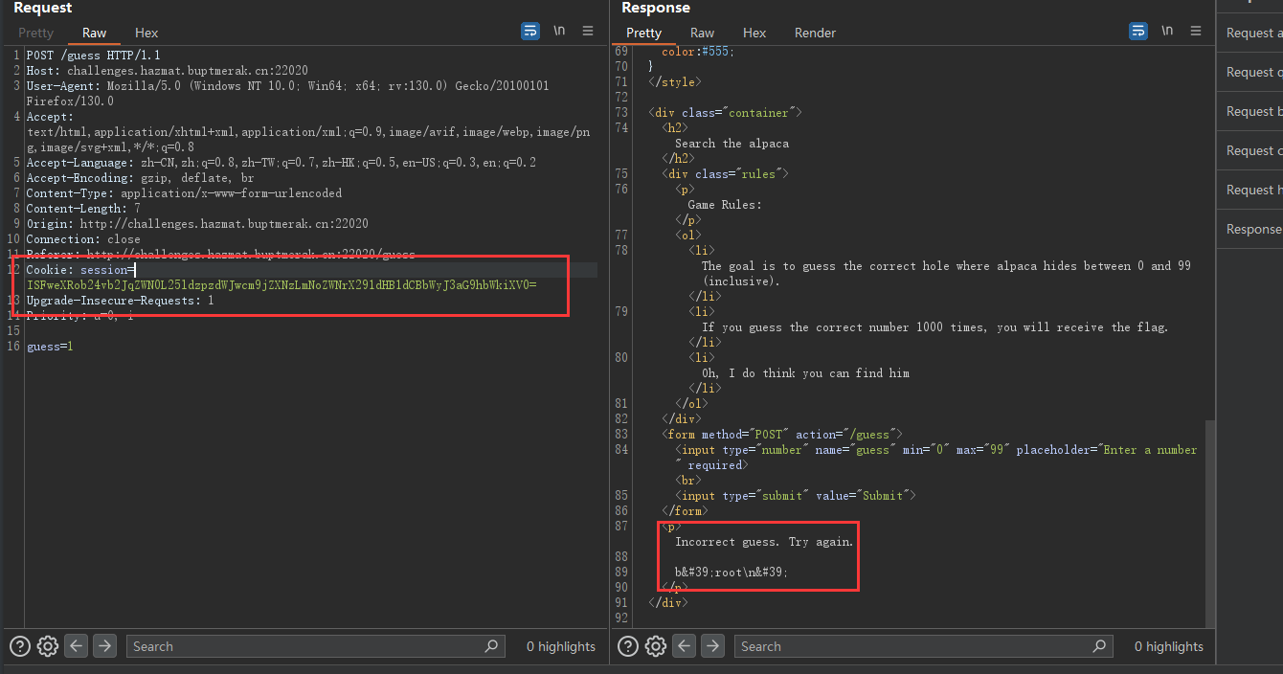Click the Host header line
This screenshot has height=674, width=1283.
tap(167, 71)
